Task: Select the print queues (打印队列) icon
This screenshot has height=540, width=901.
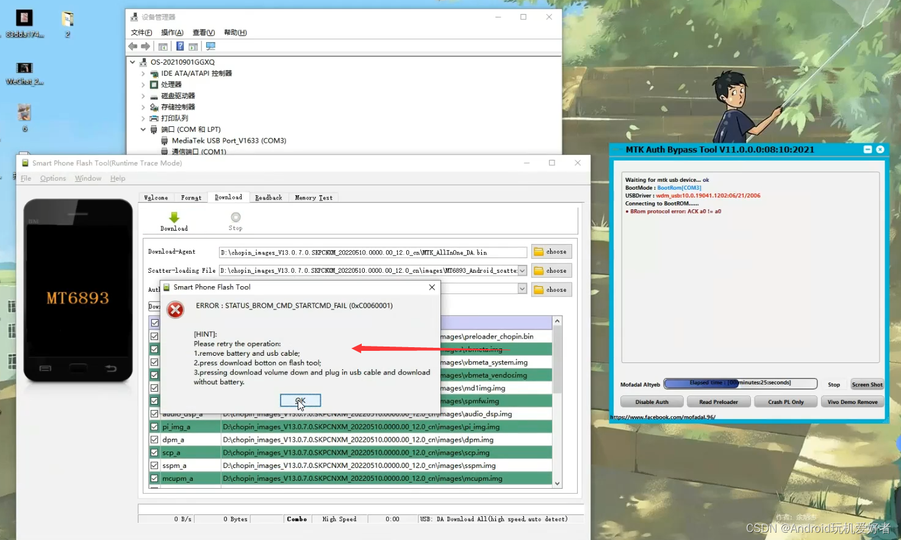Action: tap(154, 118)
